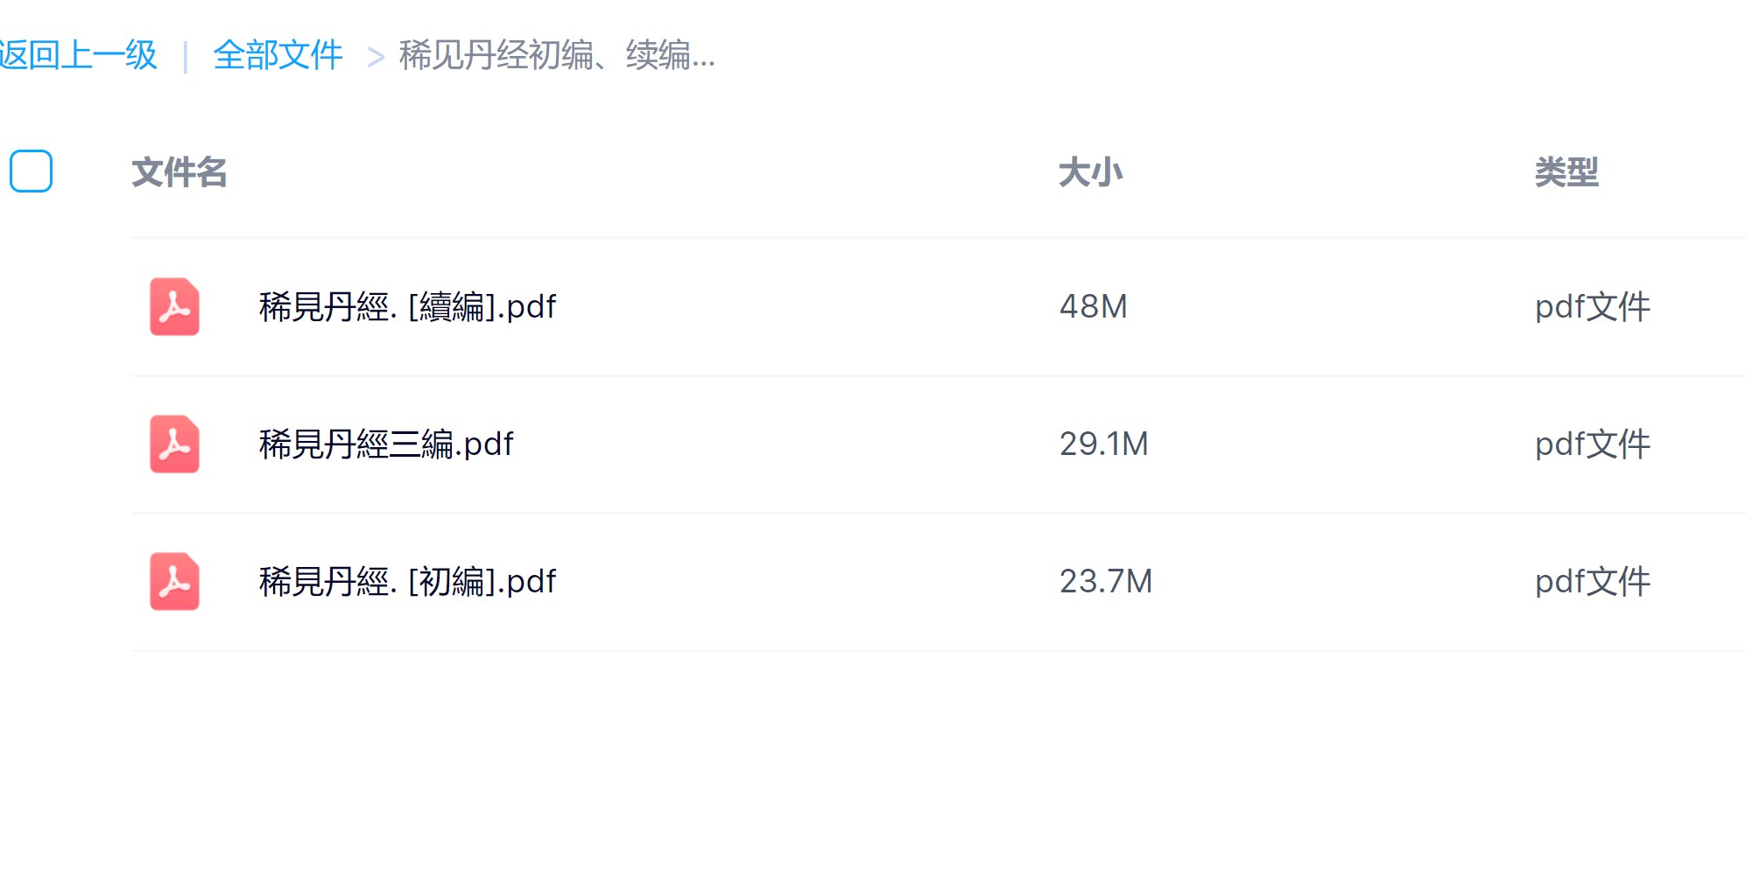
Task: Click pdf文件 type in the 29.1M row
Action: [x=1592, y=444]
